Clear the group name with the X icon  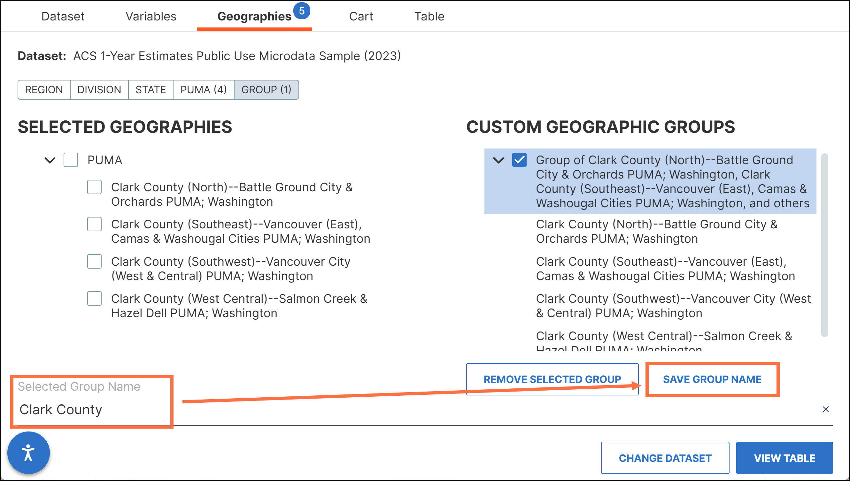coord(825,409)
